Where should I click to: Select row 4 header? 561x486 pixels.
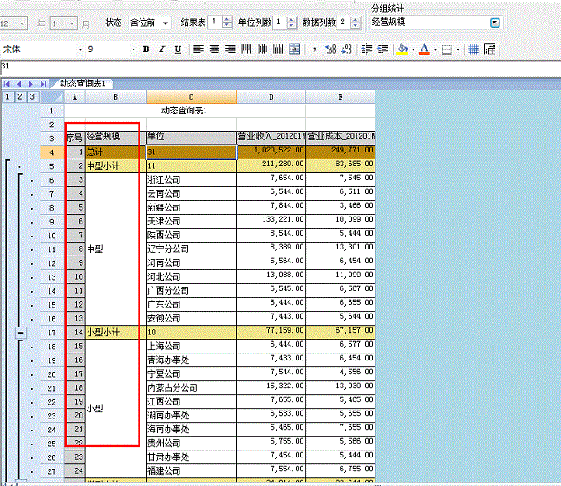(52, 152)
